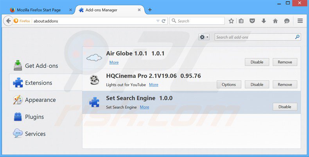Go back with the back arrow button
The height and width of the screenshot is (157, 309).
(8, 21)
